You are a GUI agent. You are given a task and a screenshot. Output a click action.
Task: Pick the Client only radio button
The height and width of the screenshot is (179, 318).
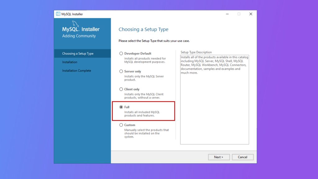pos(121,89)
